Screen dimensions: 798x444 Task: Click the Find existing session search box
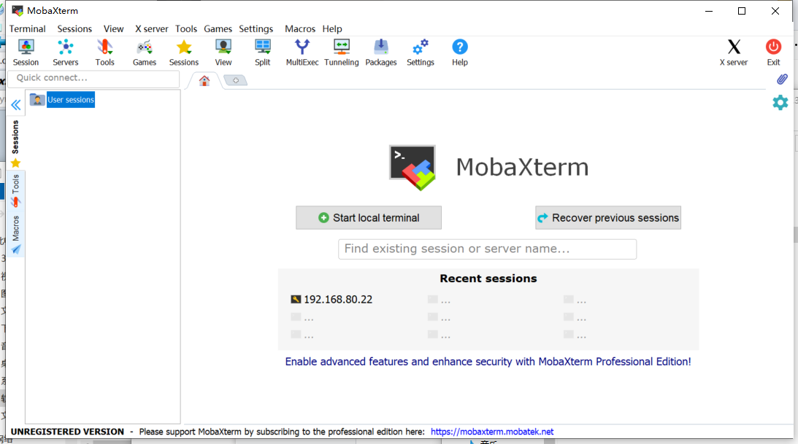tap(487, 249)
